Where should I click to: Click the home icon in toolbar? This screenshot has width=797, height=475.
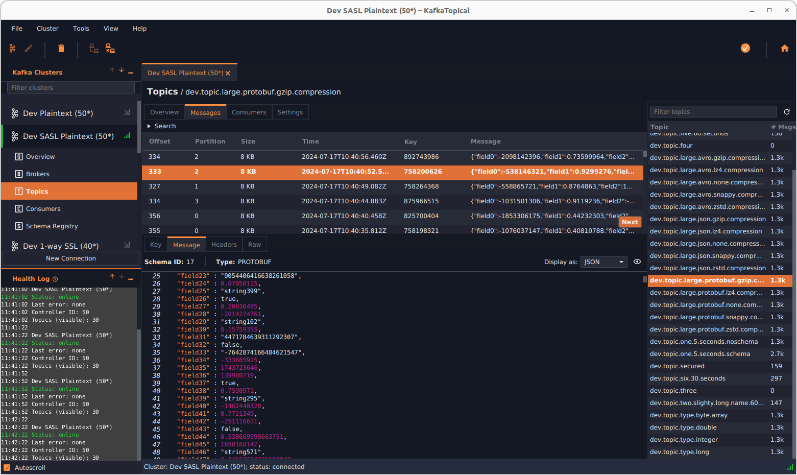click(x=785, y=49)
